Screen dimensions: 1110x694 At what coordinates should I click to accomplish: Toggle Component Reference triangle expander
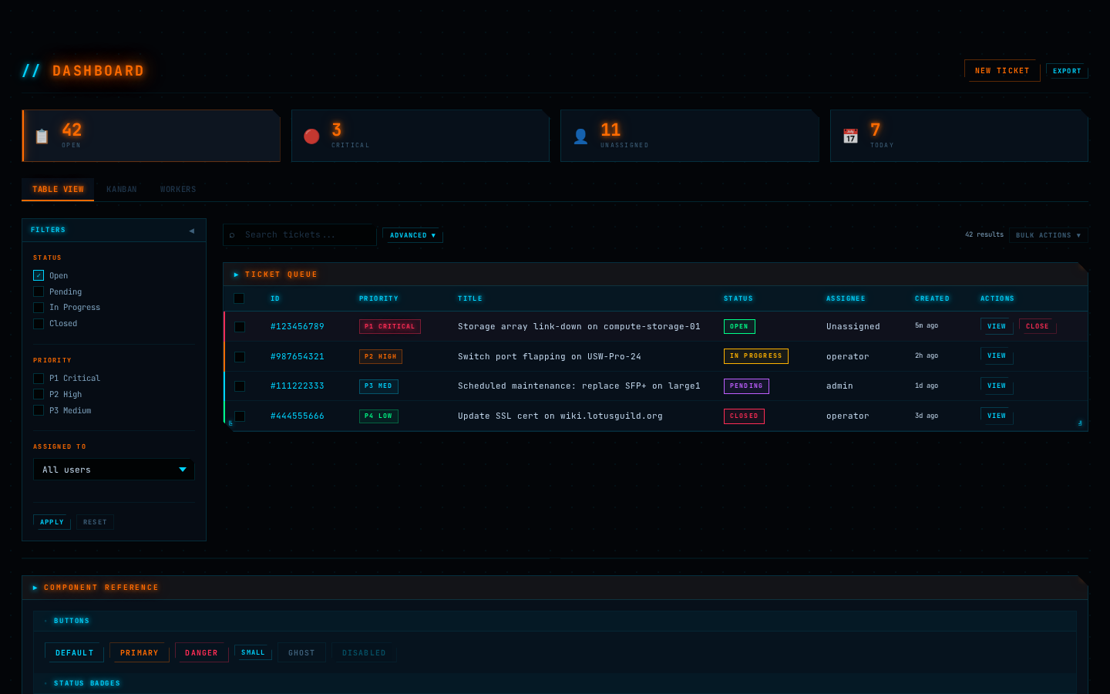point(35,588)
